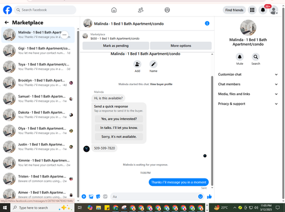Image resolution: width=285 pixels, height=212 pixels.
Task: Expand Media, files and links section
Action: (x=248, y=94)
